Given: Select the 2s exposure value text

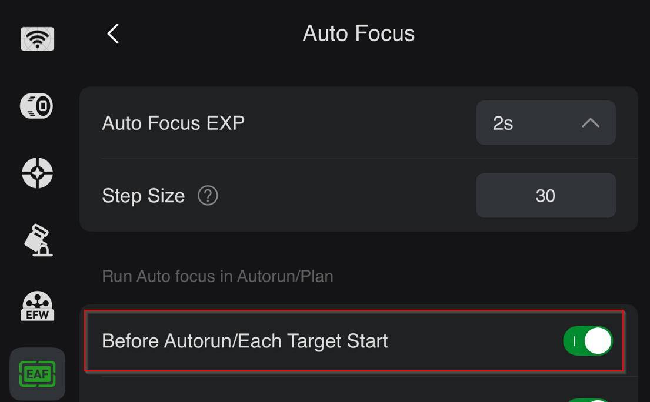Looking at the screenshot, I should click(503, 123).
